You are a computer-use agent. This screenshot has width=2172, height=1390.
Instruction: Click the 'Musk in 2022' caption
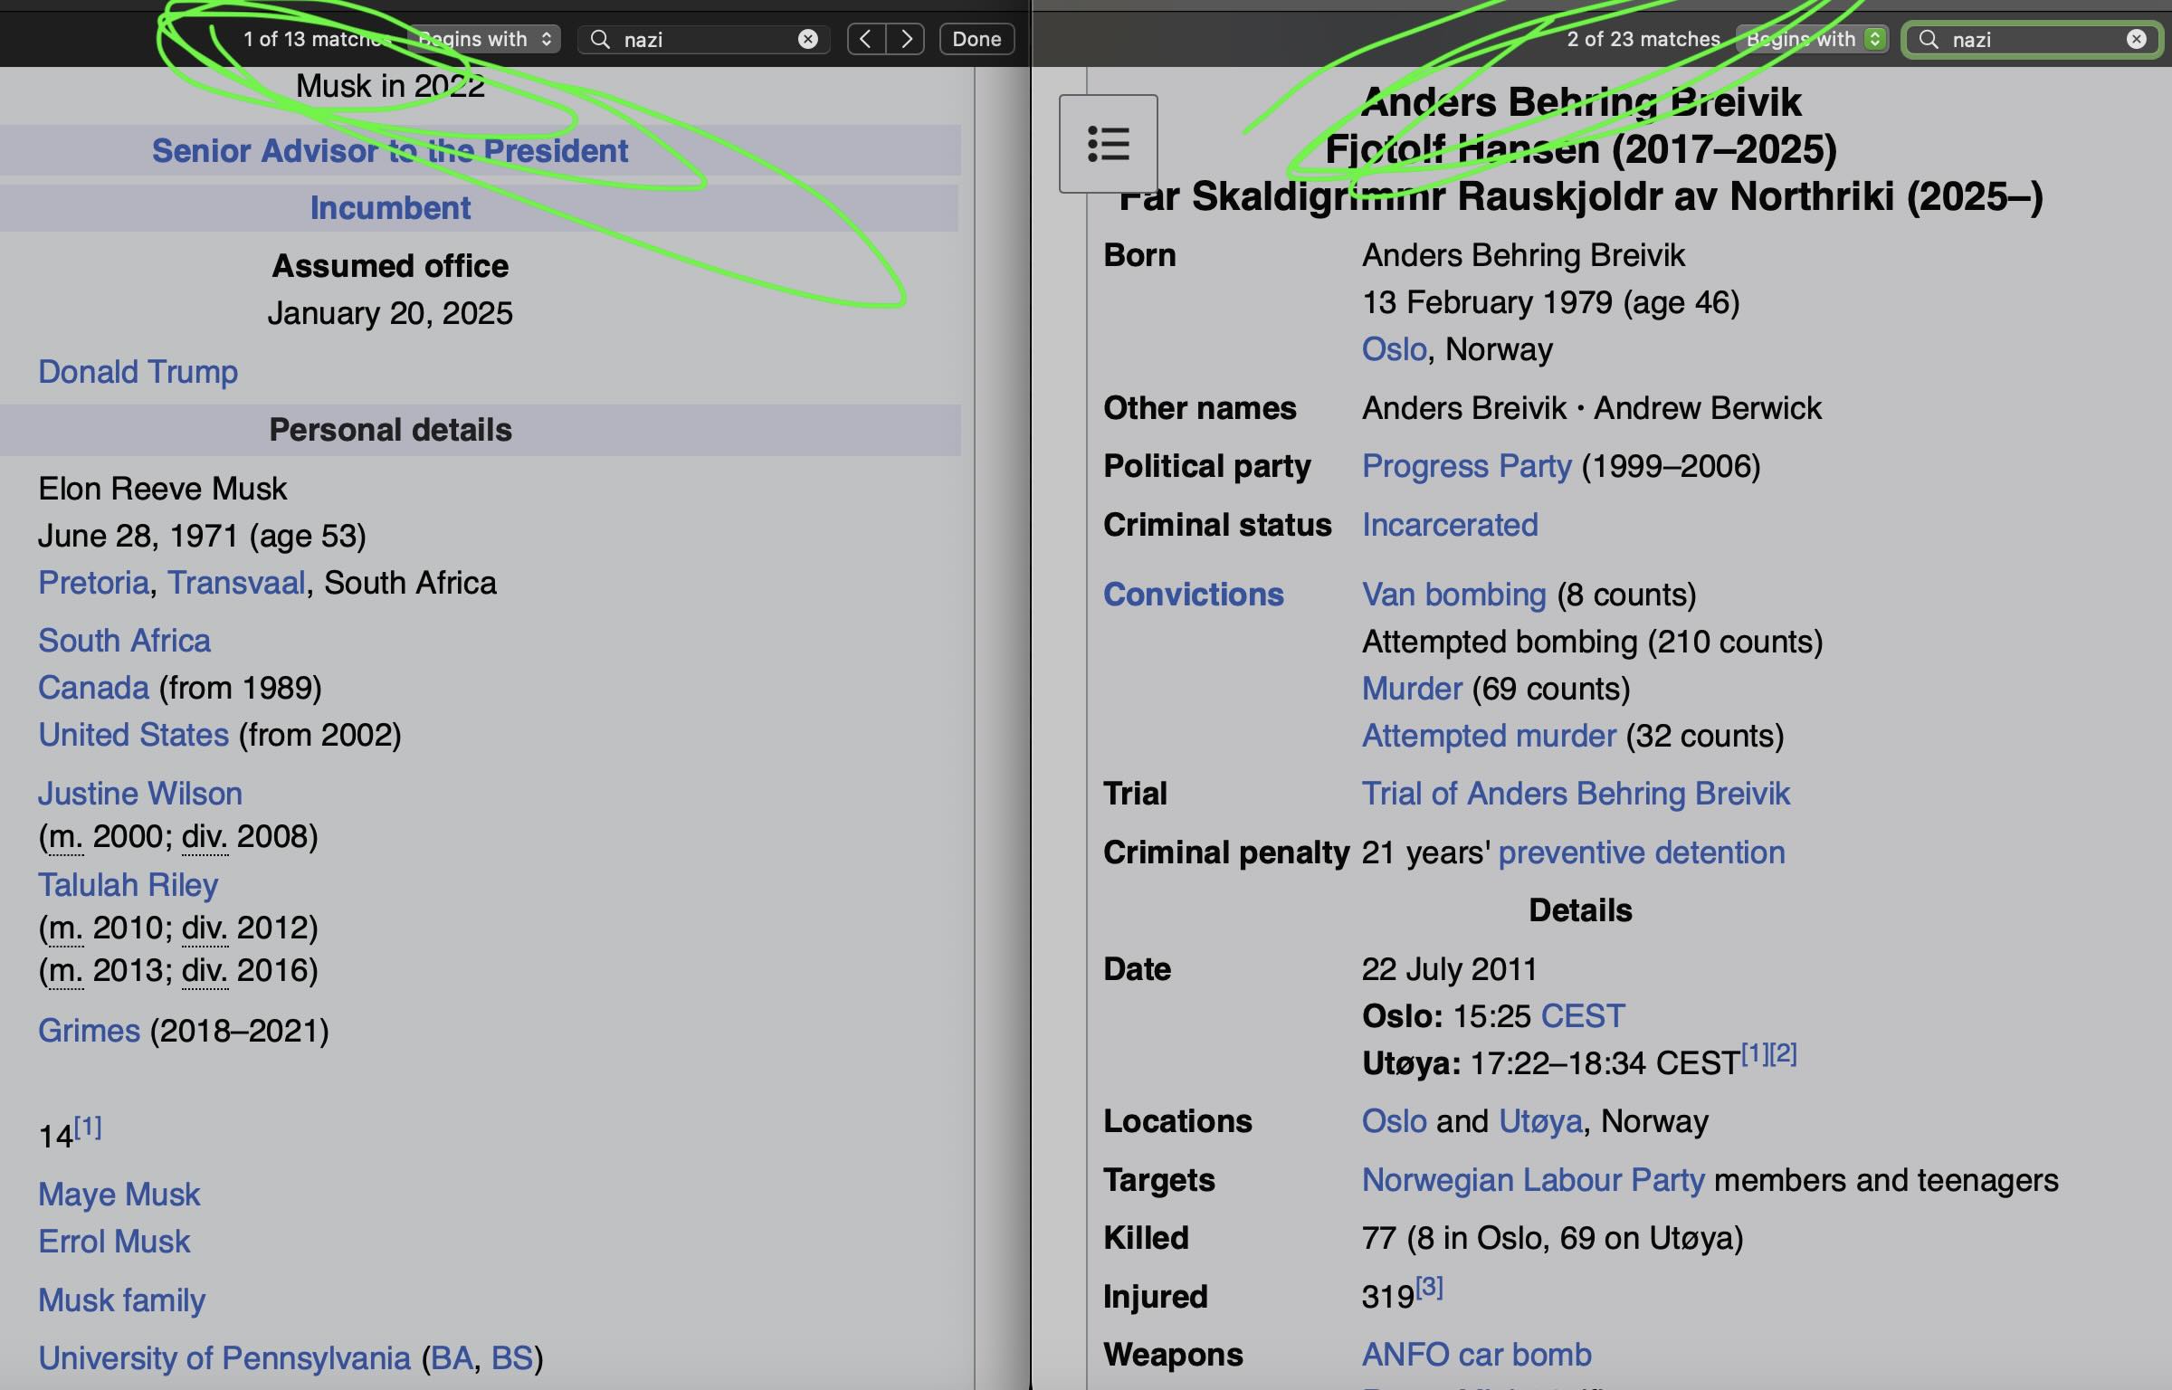click(390, 86)
